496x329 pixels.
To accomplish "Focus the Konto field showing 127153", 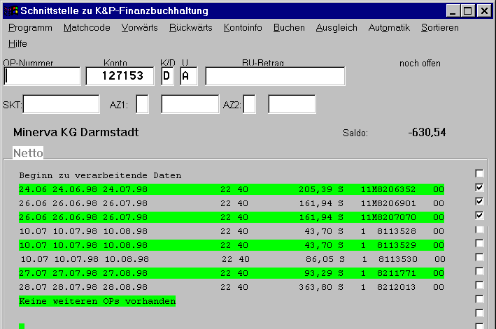I will tap(120, 76).
